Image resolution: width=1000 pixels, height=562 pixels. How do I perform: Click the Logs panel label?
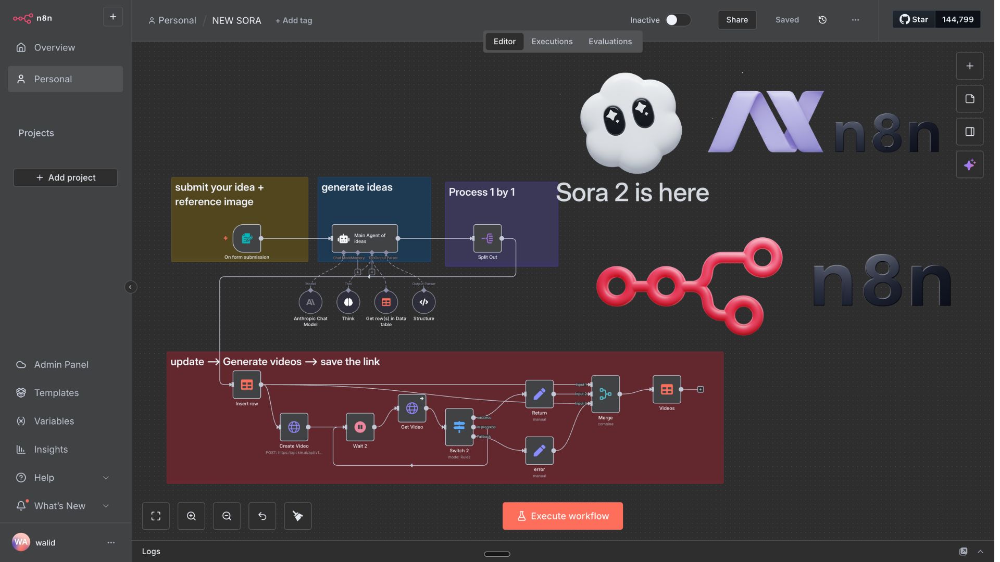point(151,552)
